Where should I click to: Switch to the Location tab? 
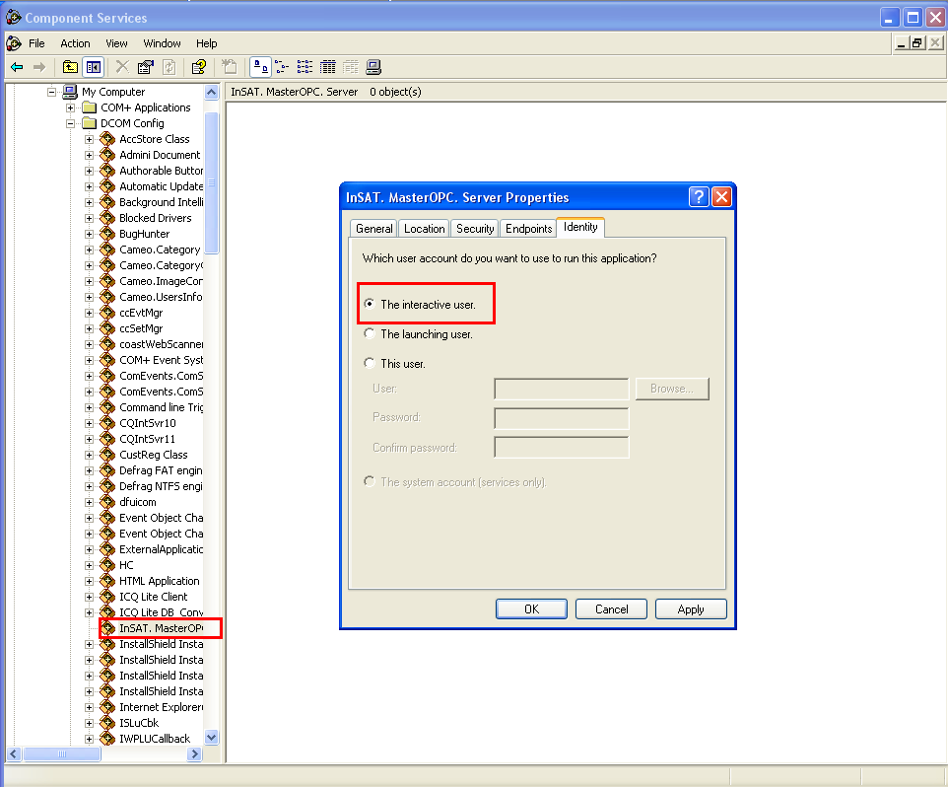424,229
